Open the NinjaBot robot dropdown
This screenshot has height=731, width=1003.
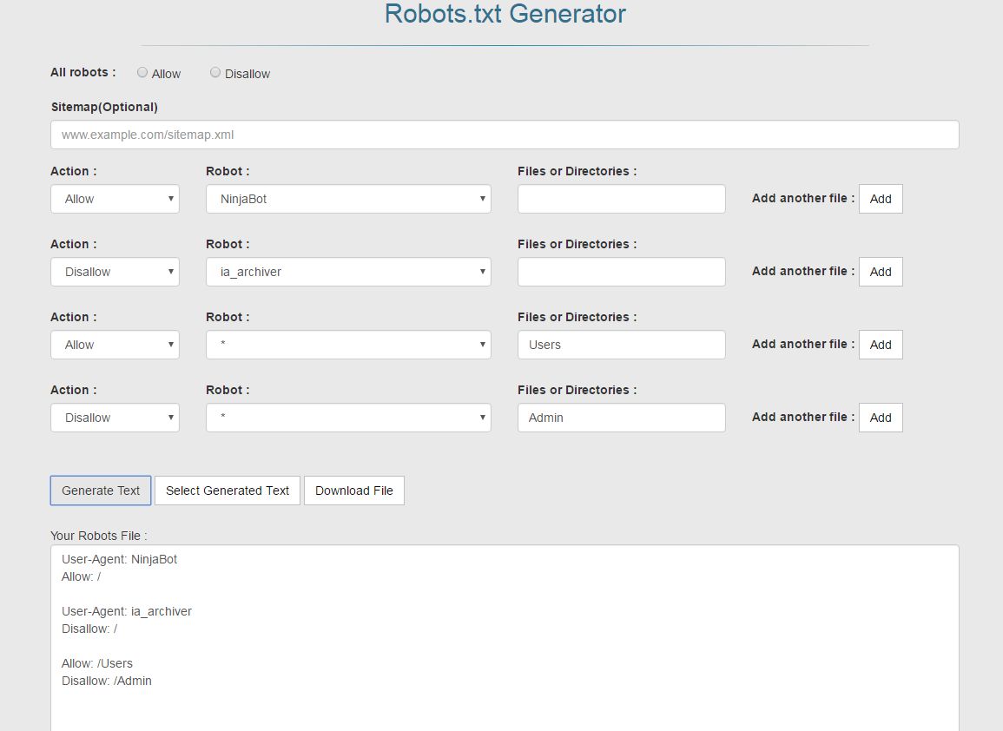point(348,199)
